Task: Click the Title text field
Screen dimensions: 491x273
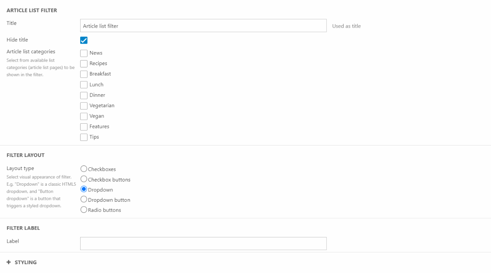Action: (x=203, y=26)
